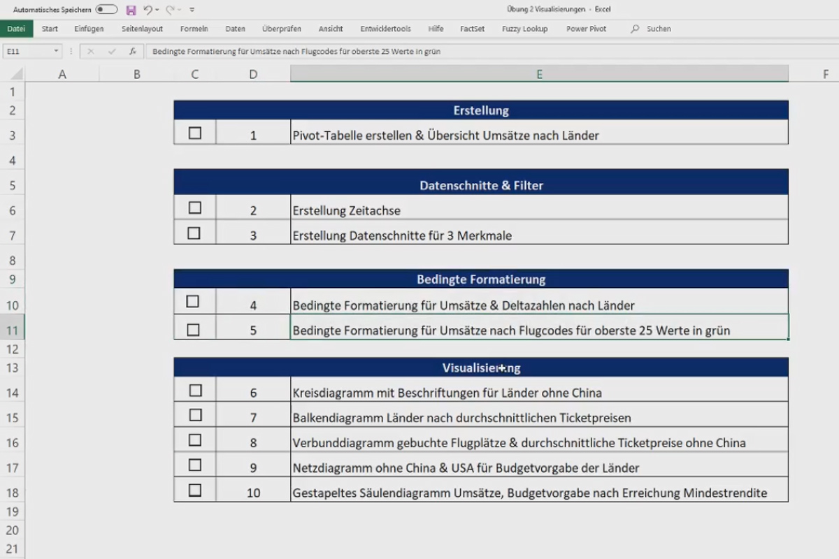Image resolution: width=839 pixels, height=559 pixels.
Task: Open the Power Pivot tab
Action: click(586, 29)
